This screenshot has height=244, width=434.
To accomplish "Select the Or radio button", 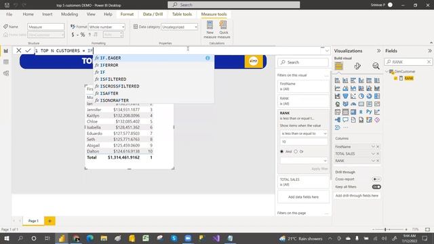I will (296, 151).
